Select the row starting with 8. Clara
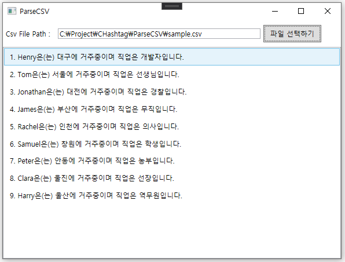Screen dimensions: 345x262 [x=172, y=178]
